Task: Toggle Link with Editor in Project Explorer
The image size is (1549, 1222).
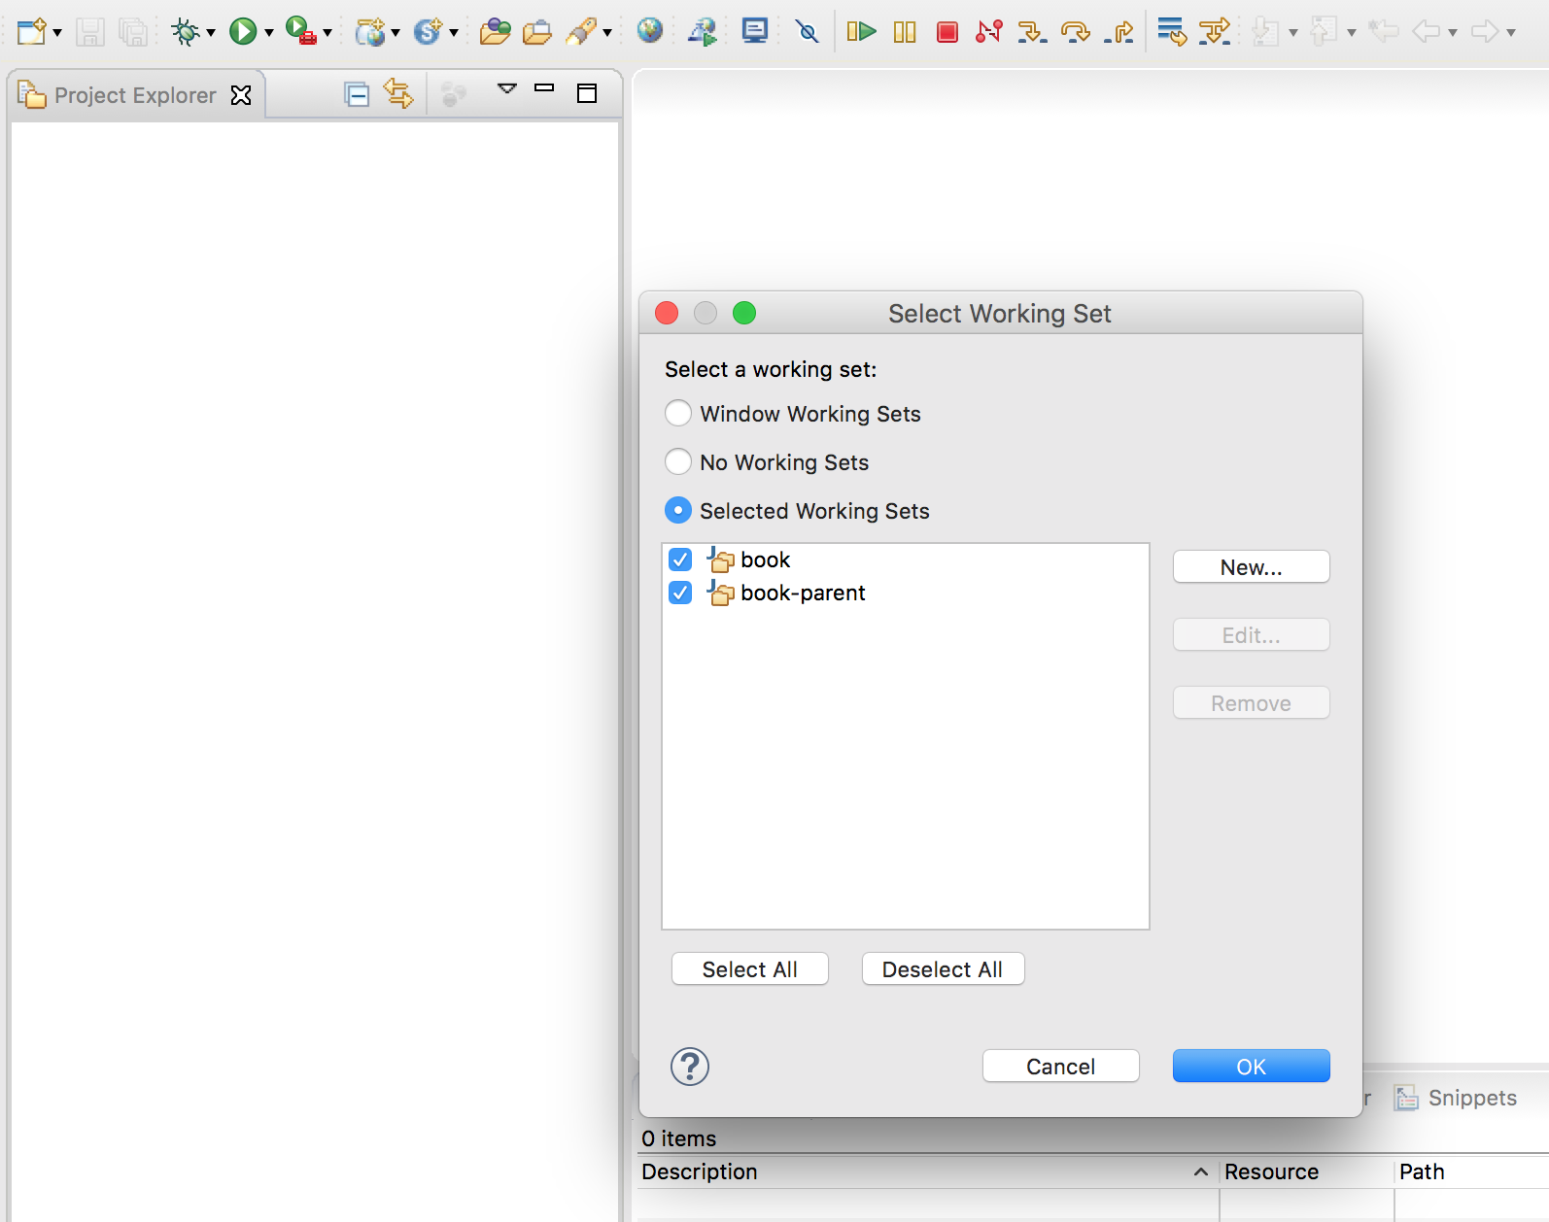Action: pos(398,93)
